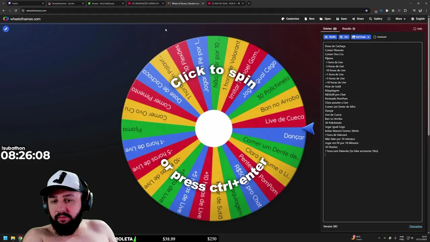This screenshot has width=430, height=242.
Task: Open the Gallery search
Action: pos(376,19)
